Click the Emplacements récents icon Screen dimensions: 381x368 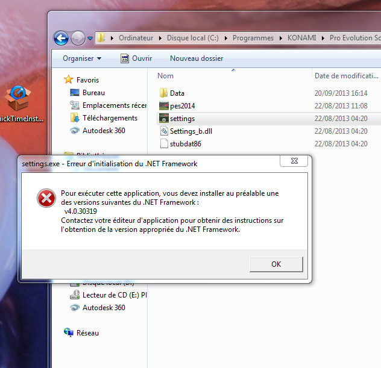tap(75, 105)
